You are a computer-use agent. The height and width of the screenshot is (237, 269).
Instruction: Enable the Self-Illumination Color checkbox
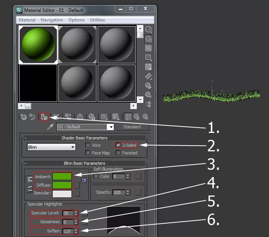point(96,176)
